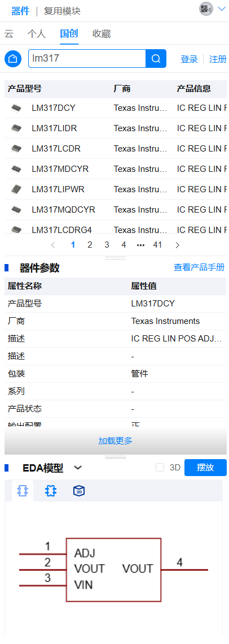This screenshot has height=644, width=229.
Task: Click the 注册 link
Action: coord(218,59)
